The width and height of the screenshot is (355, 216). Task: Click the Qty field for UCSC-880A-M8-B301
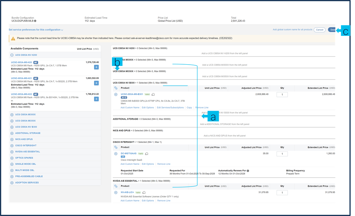[x=282, y=94]
